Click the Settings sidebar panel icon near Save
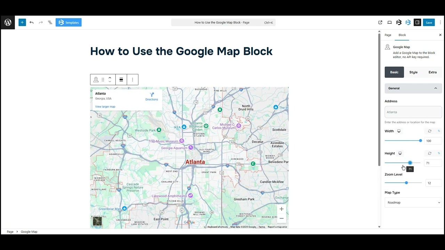The image size is (445, 250). click(x=417, y=22)
